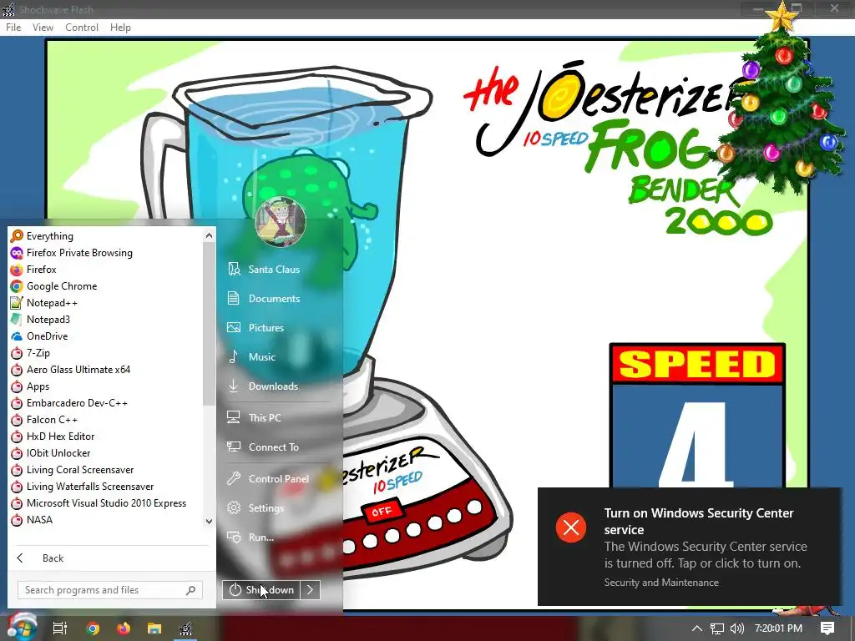
Task: Click the Shutdown button
Action: pyautogui.click(x=261, y=590)
